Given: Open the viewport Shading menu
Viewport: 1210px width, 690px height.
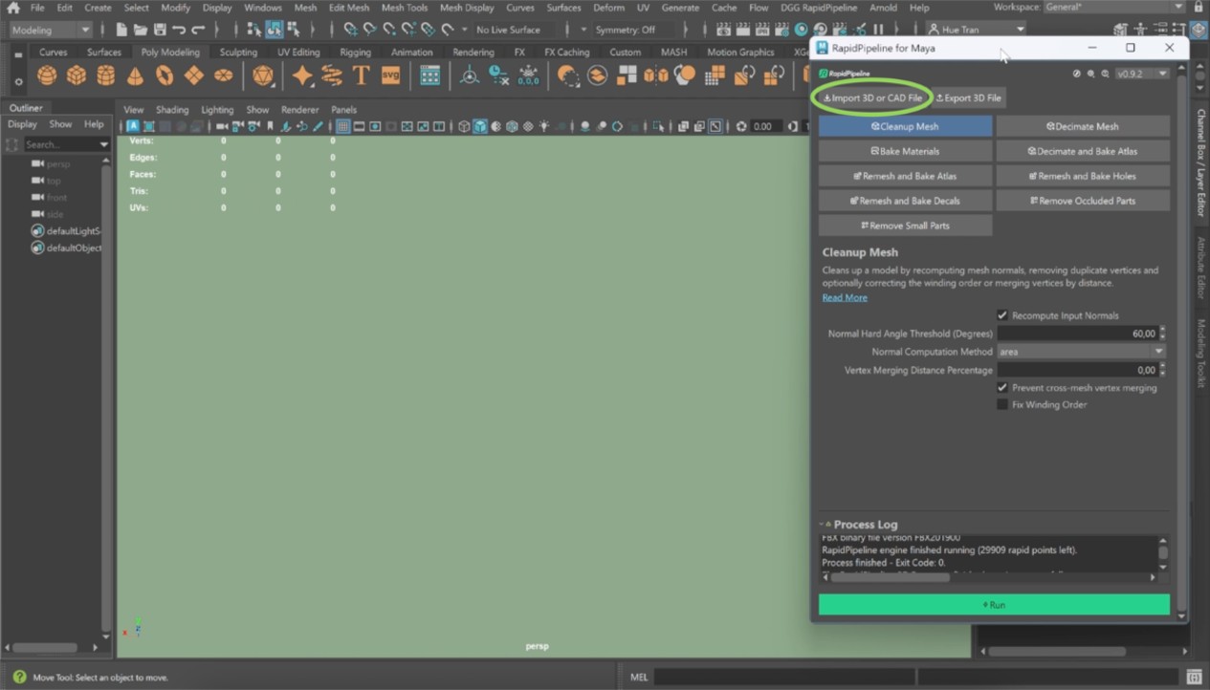Looking at the screenshot, I should (x=172, y=110).
